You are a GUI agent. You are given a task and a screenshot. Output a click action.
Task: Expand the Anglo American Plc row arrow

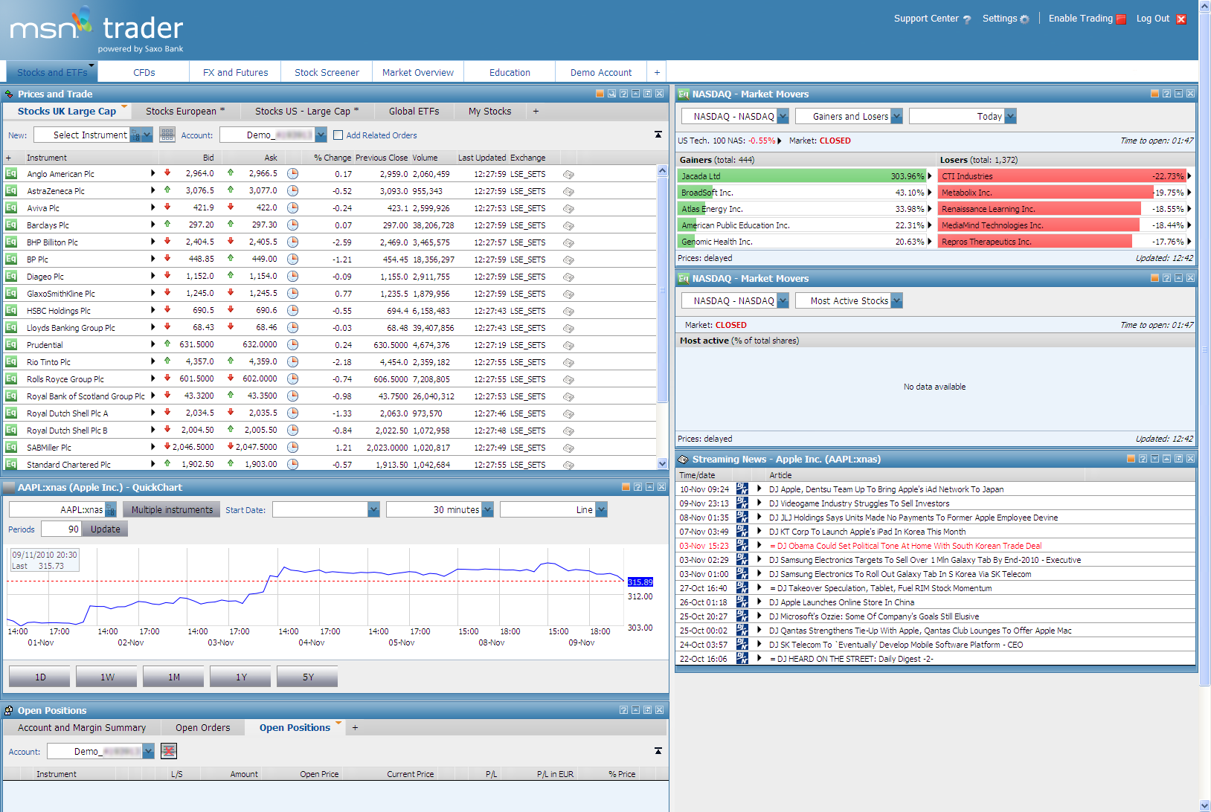pyautogui.click(x=153, y=173)
